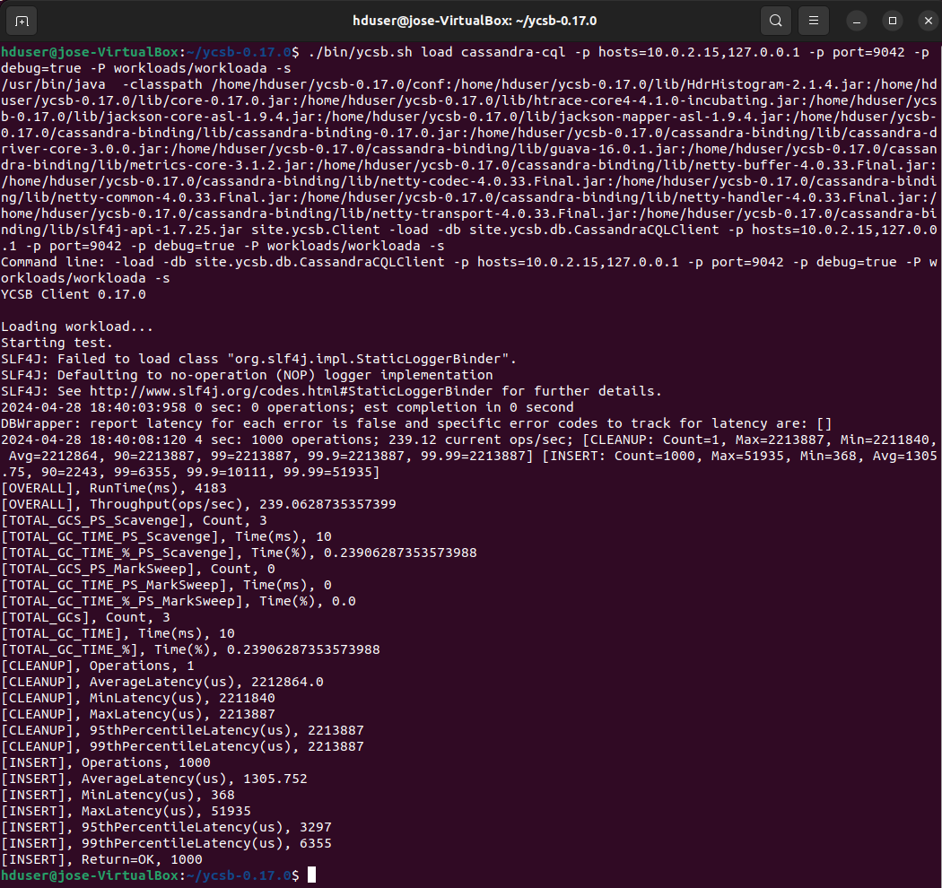942x888 pixels.
Task: Click '[INSERT], Operations, 1000' line
Action: click(106, 763)
